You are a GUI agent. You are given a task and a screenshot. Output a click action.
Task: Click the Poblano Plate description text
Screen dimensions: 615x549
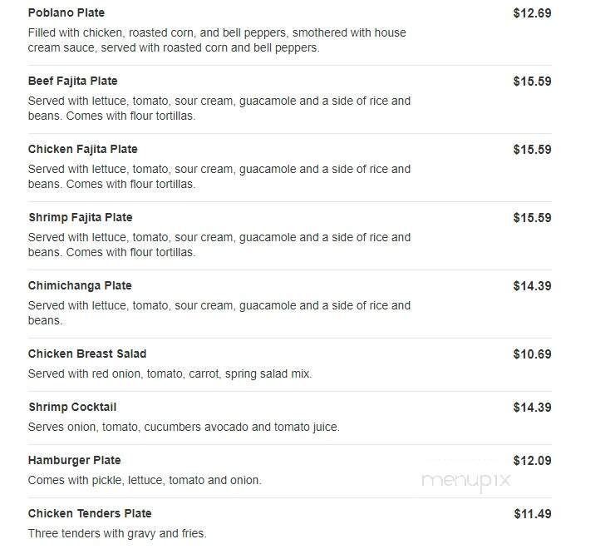click(x=217, y=40)
